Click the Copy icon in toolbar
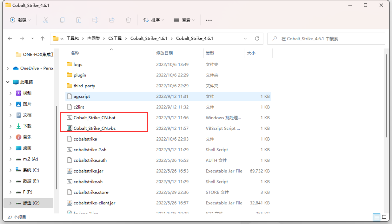The width and height of the screenshot is (392, 224). 62,20
